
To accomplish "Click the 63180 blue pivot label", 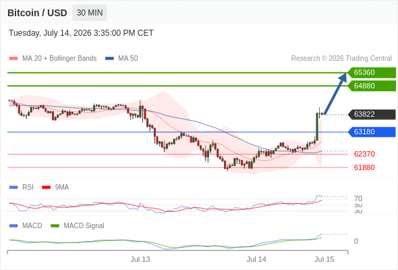I will [372, 132].
